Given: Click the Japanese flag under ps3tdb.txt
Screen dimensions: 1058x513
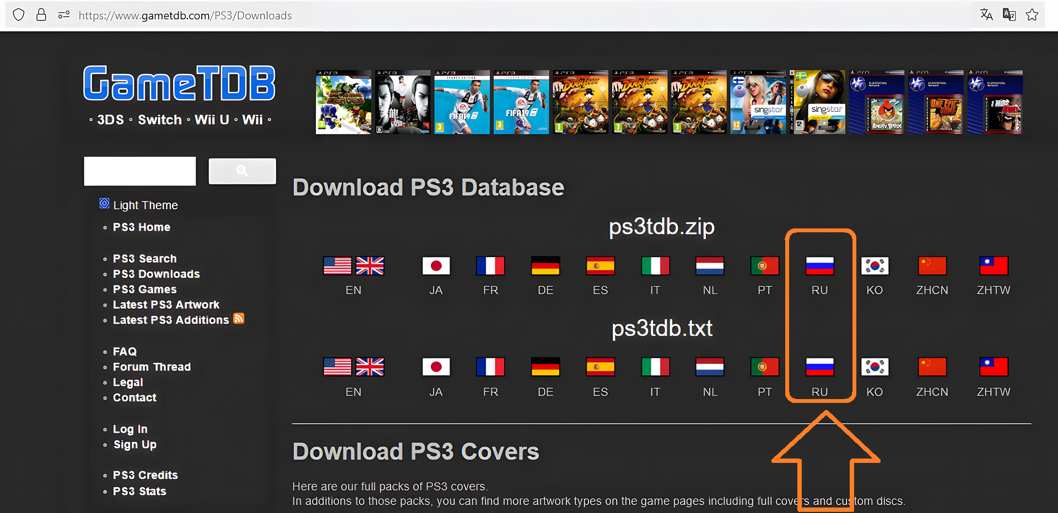Looking at the screenshot, I should [436, 367].
